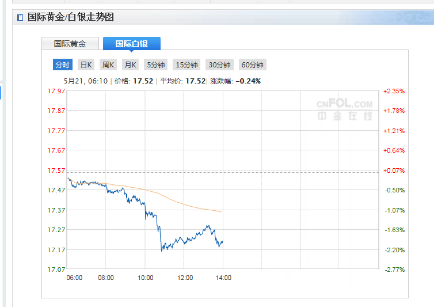The height and width of the screenshot is (307, 434).
Task: Click the CNFOL.COM watermark logo
Action: tap(344, 109)
